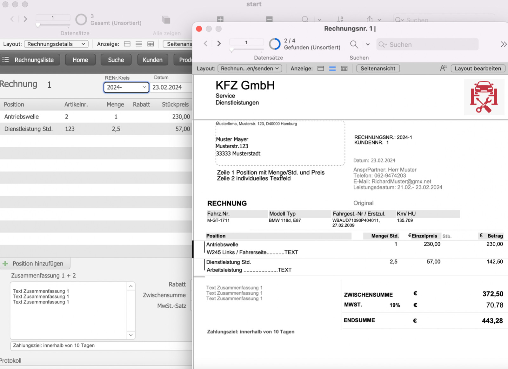Switch to list view in start window

coord(139,44)
